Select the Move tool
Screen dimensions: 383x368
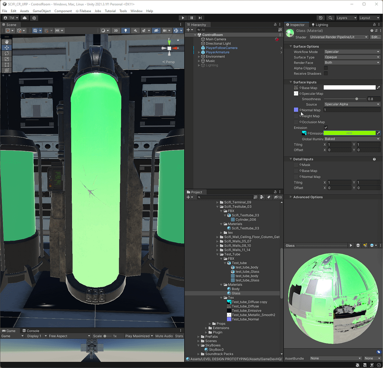point(7,48)
